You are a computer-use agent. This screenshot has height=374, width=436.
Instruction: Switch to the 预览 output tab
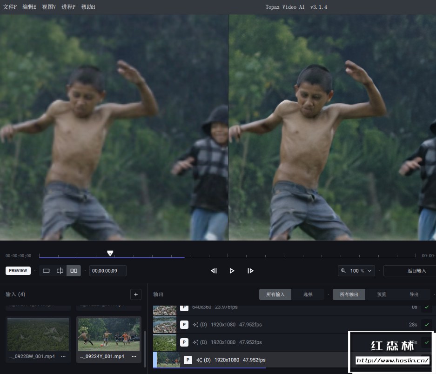coord(382,294)
